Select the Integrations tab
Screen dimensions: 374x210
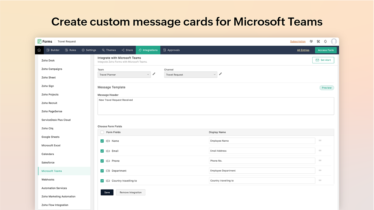(x=148, y=50)
